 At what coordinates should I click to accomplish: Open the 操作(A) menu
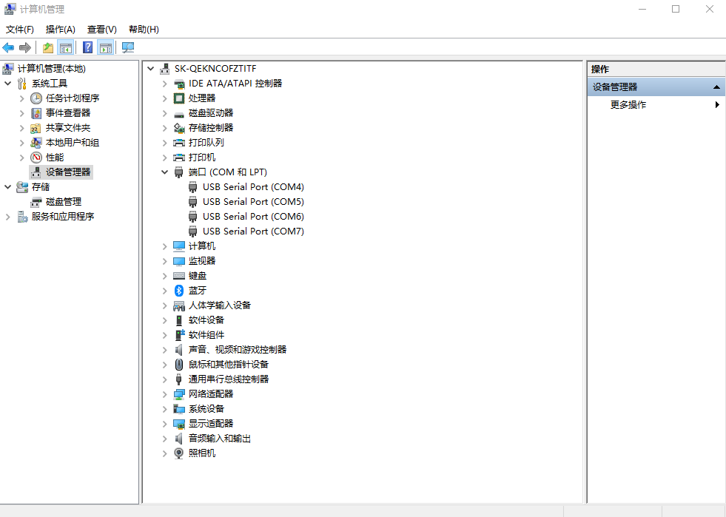point(60,30)
